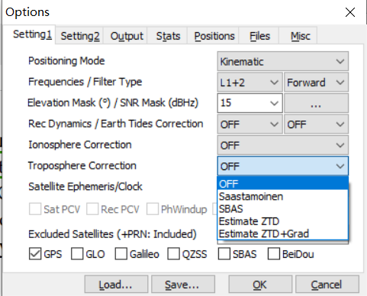
Task: Uncheck the GPS checkbox
Action: [35, 254]
